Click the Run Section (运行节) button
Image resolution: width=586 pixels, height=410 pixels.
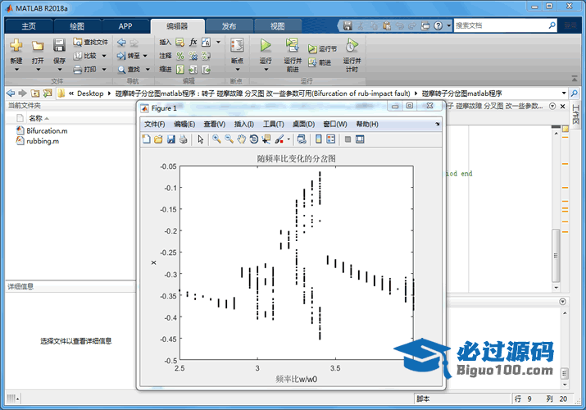click(323, 49)
